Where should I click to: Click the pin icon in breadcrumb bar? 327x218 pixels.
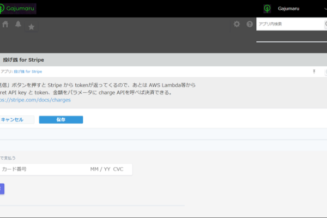pyautogui.click(x=313, y=71)
